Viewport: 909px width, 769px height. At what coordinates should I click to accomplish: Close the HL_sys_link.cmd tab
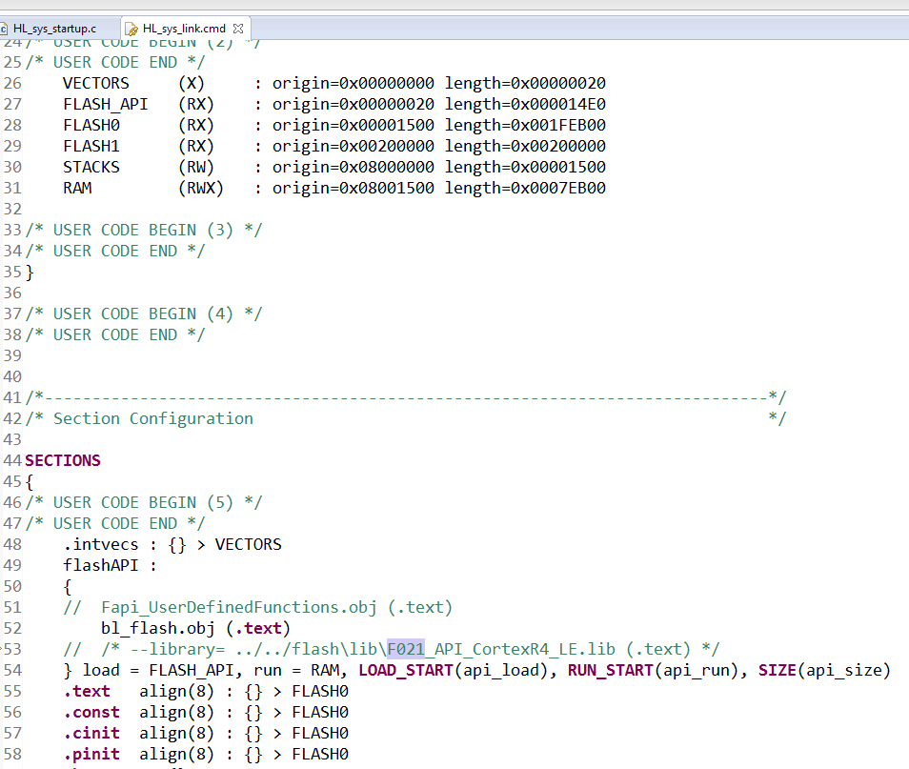(x=238, y=29)
